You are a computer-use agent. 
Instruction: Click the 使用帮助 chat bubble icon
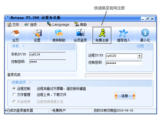pos(59,33)
